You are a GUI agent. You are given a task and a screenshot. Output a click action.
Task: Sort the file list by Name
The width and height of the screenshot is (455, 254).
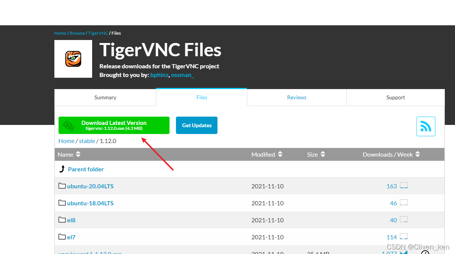click(x=69, y=154)
